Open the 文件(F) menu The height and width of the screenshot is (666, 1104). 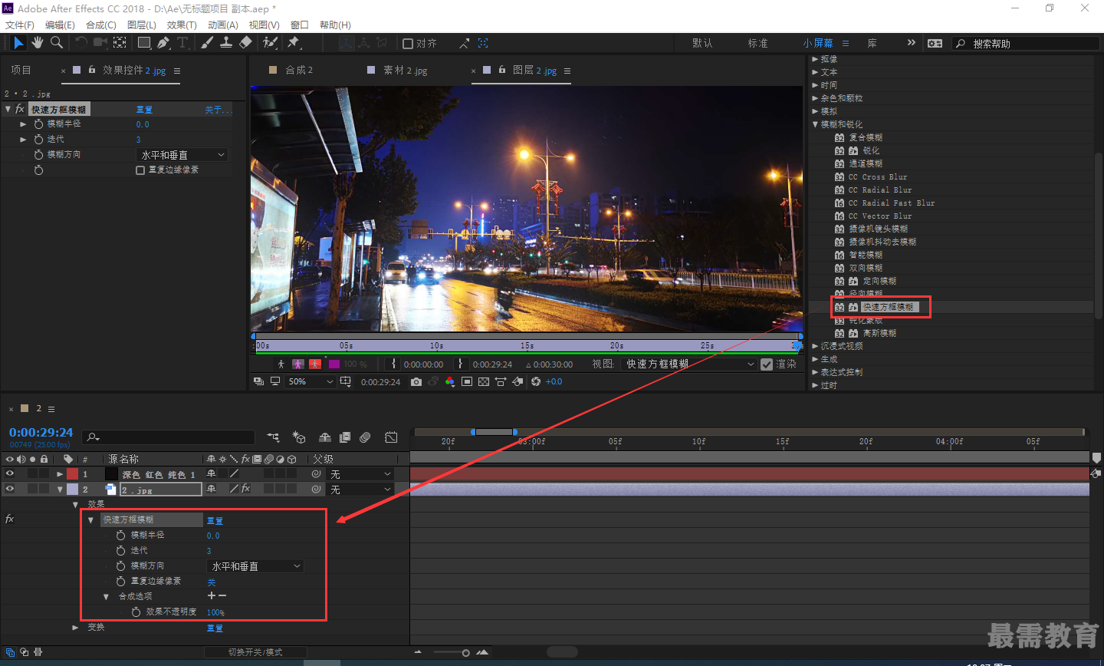coord(20,25)
